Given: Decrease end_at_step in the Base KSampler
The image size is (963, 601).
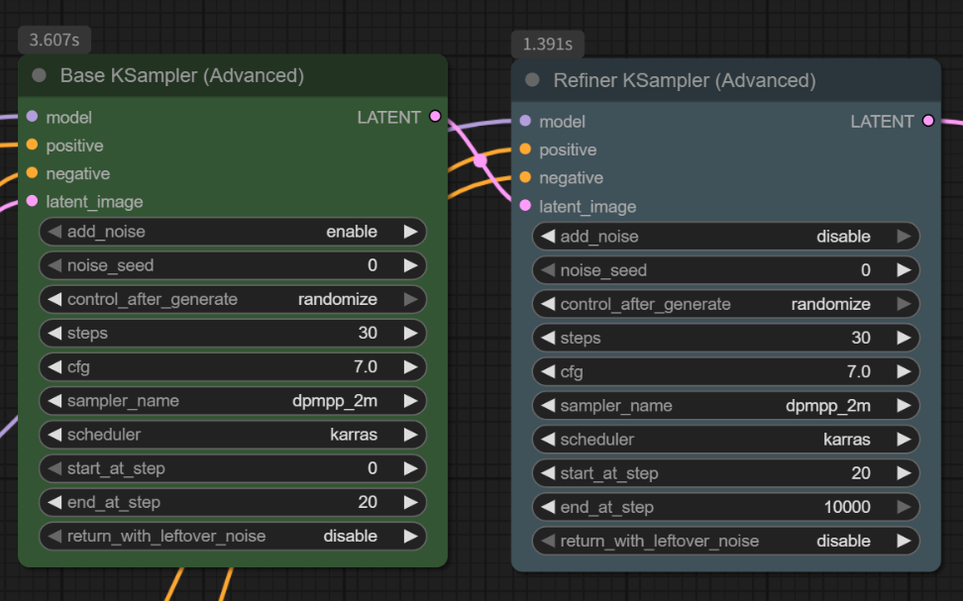Looking at the screenshot, I should point(54,502).
